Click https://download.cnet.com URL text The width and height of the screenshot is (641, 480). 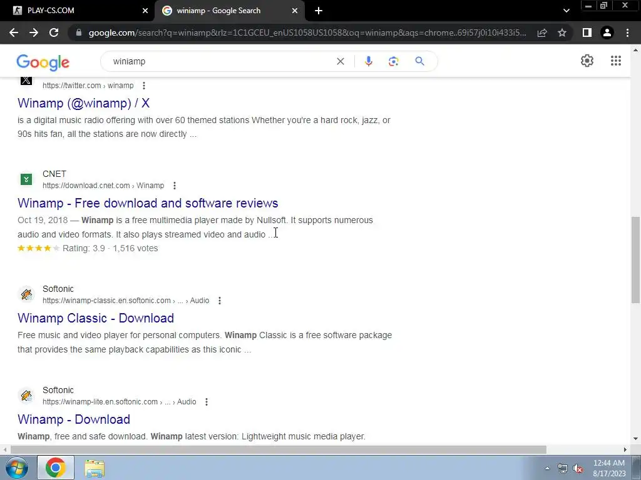(86, 186)
